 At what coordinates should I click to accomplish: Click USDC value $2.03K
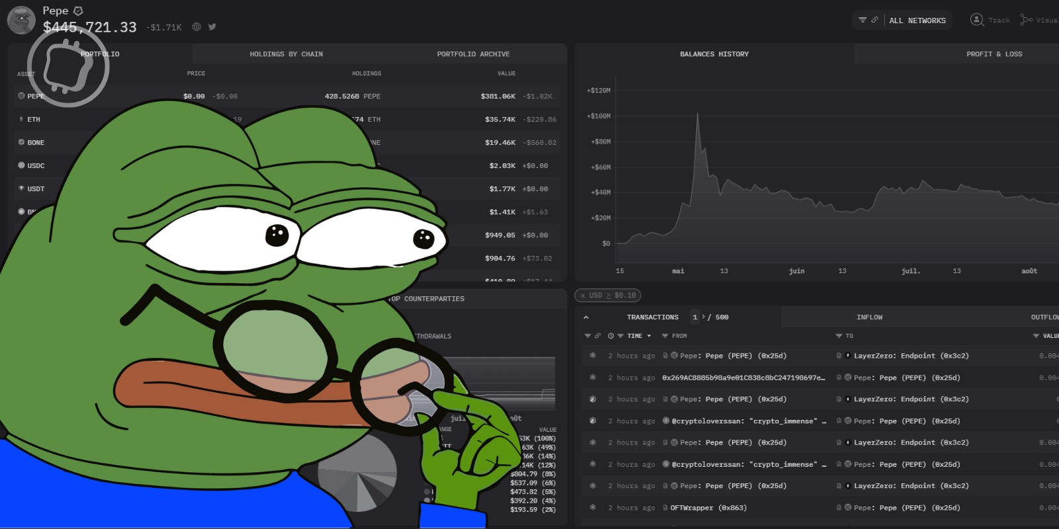click(502, 166)
